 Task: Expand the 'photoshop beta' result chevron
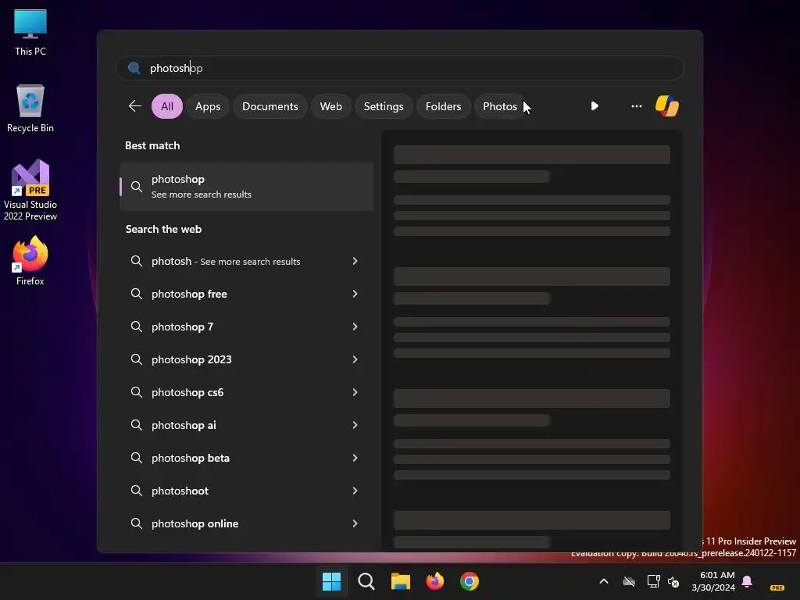355,458
